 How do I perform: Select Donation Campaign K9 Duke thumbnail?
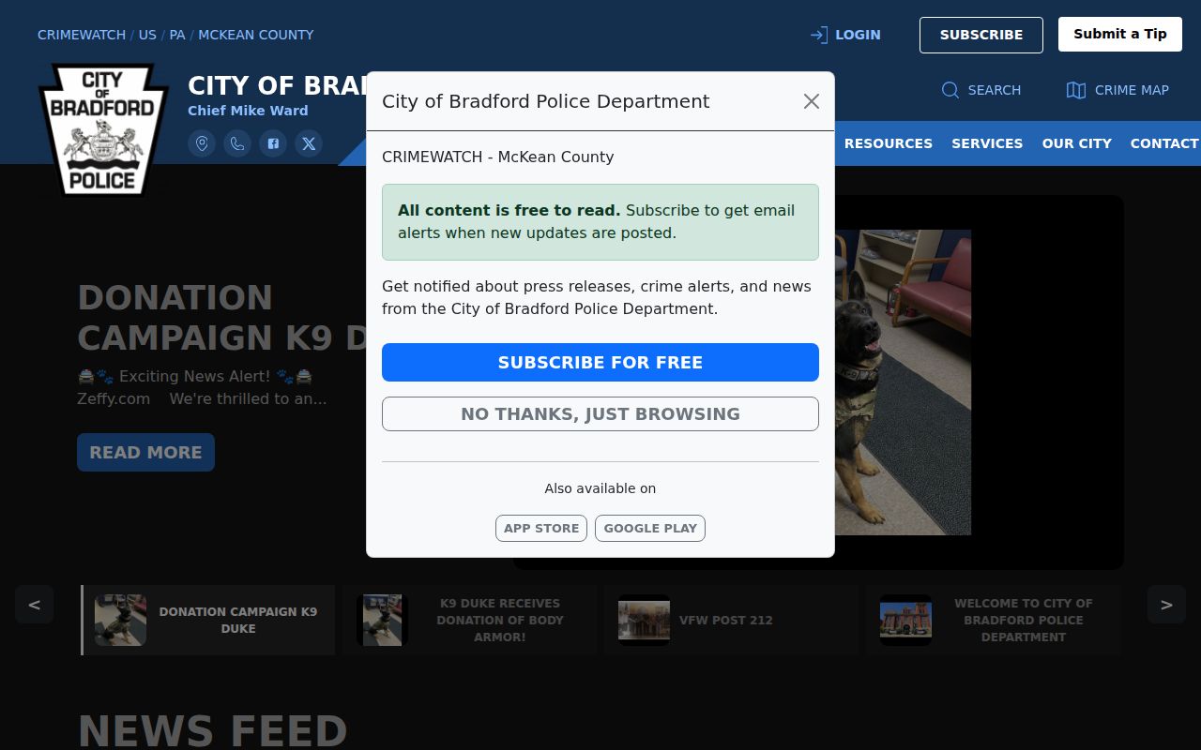(x=208, y=620)
